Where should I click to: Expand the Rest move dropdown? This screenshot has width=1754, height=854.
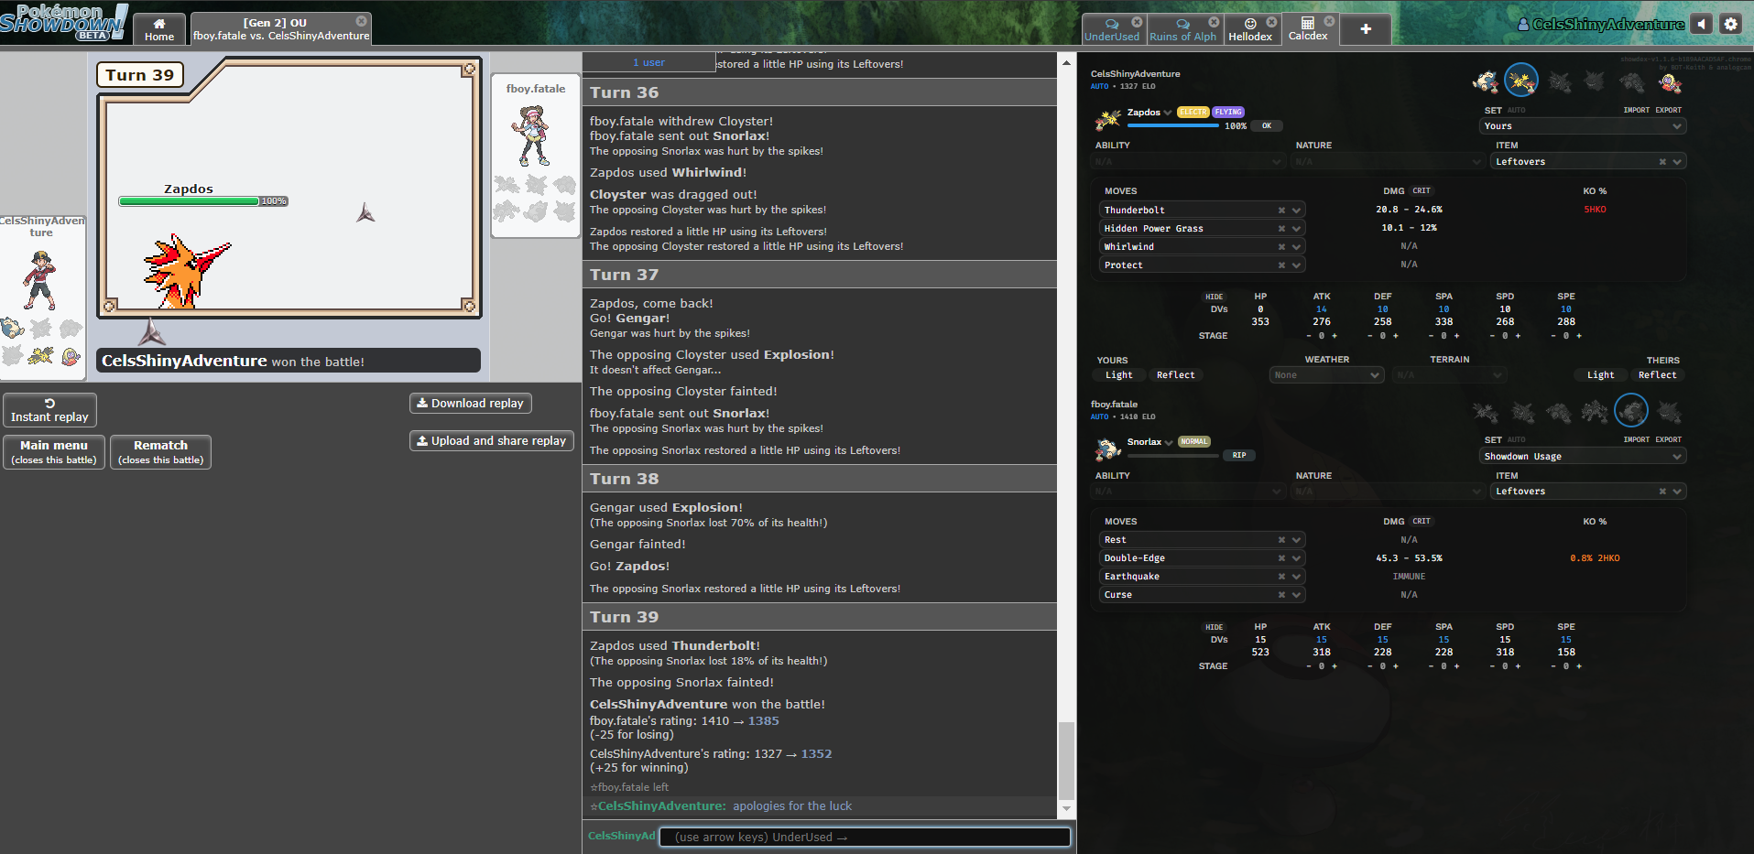(1296, 540)
